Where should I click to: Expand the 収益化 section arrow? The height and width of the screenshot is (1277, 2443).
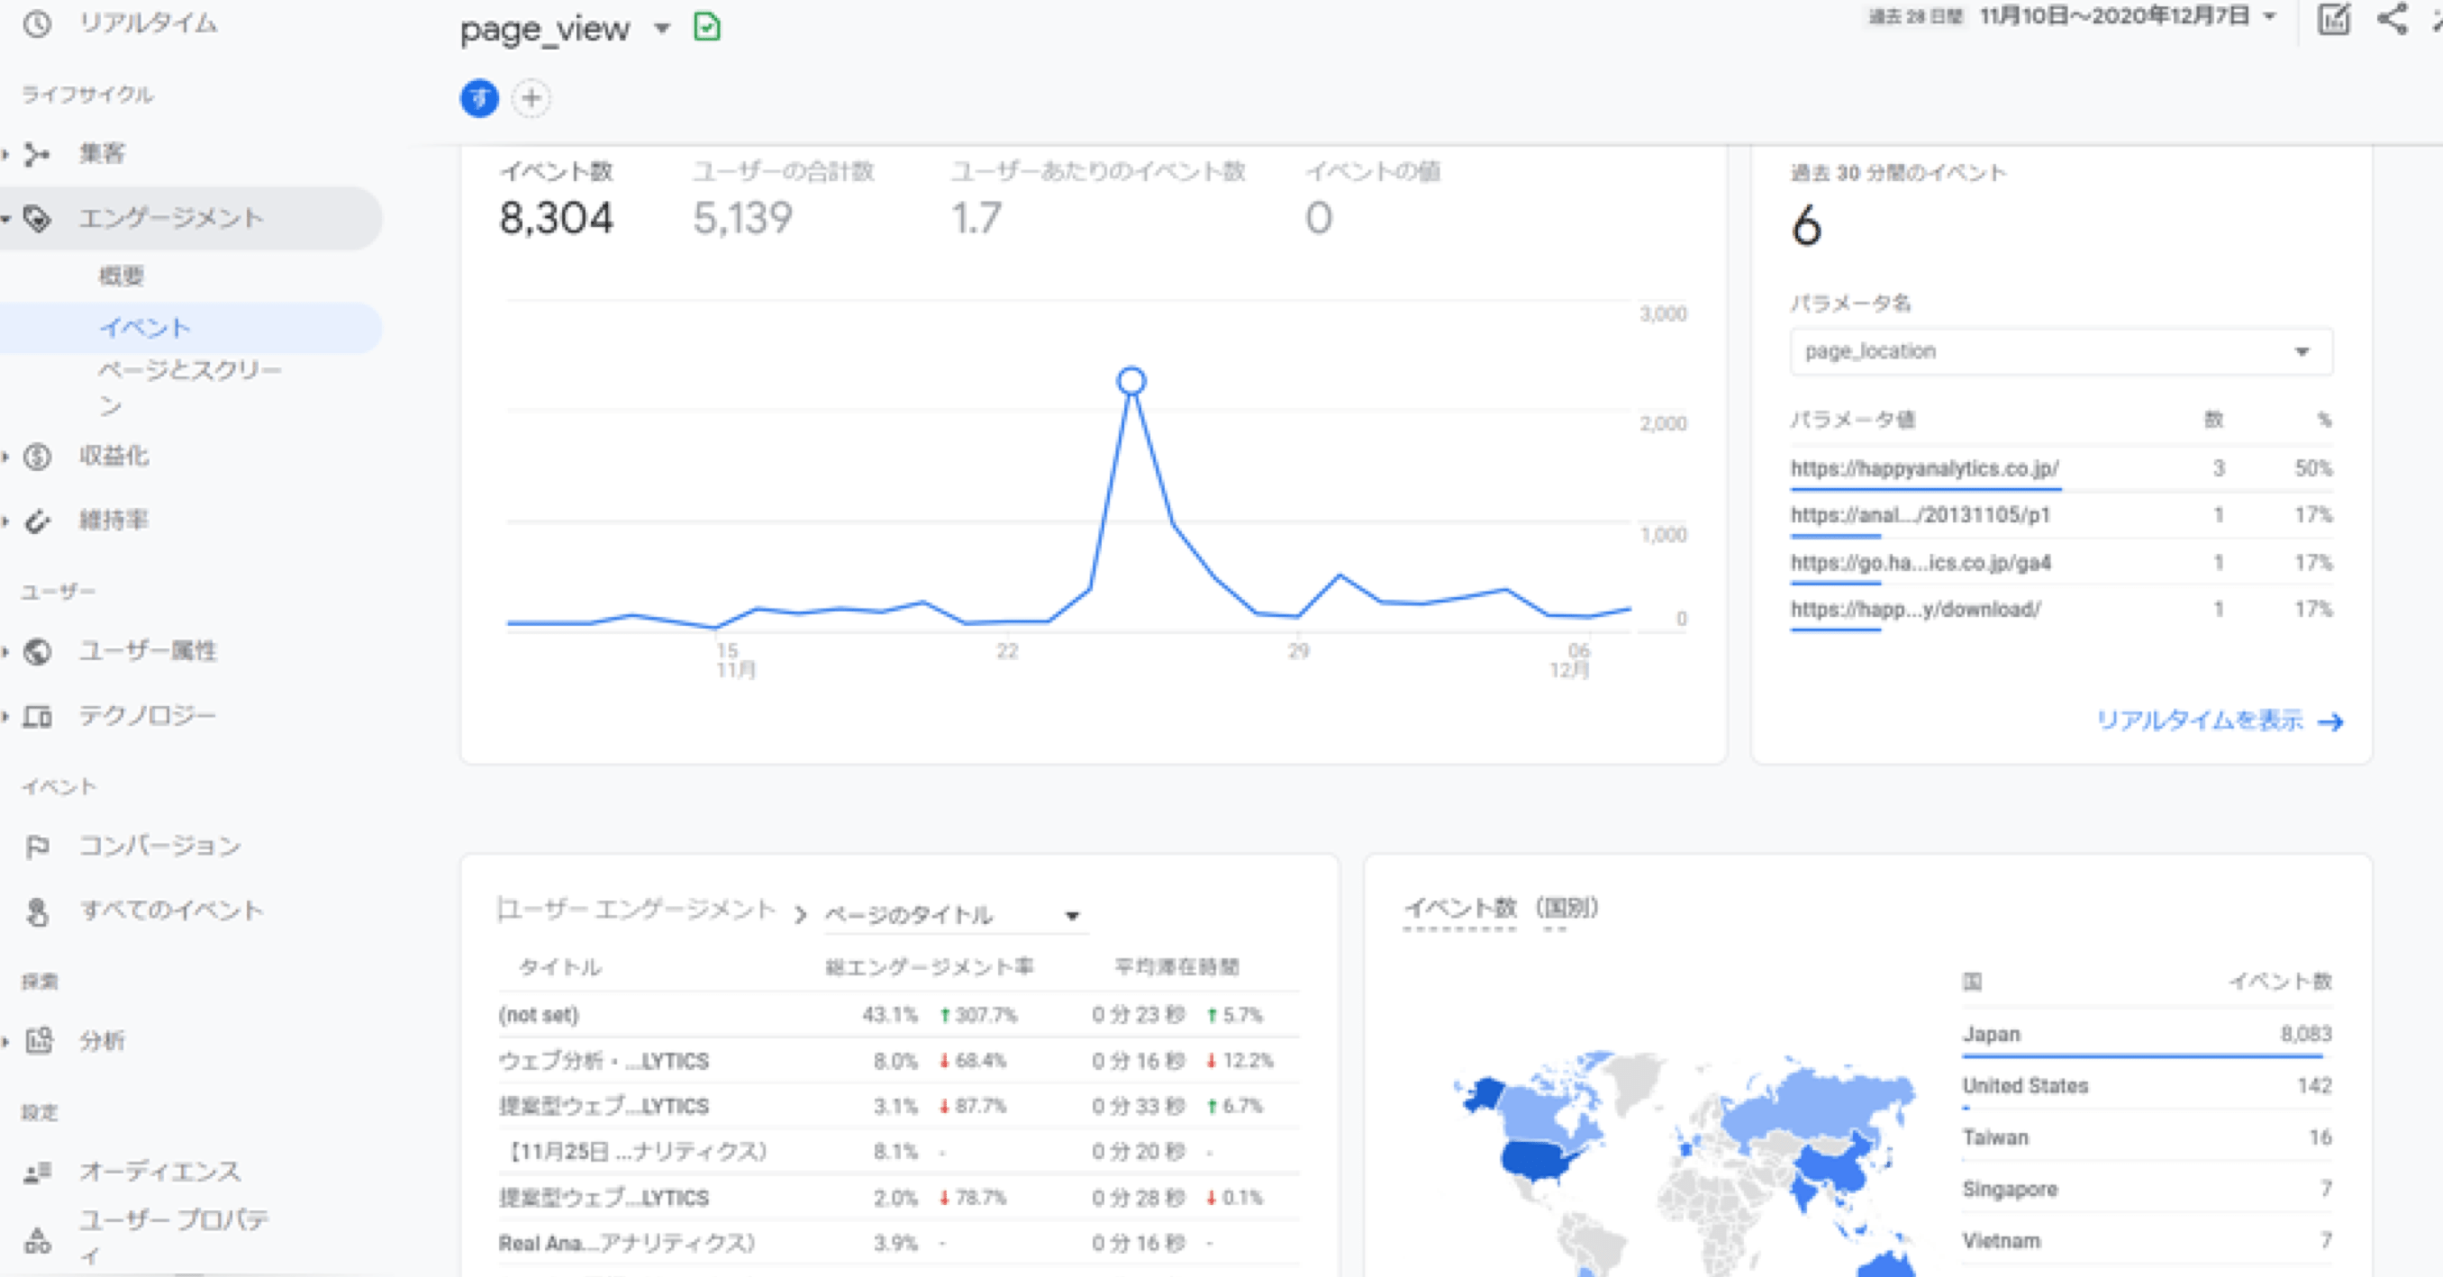coord(5,457)
